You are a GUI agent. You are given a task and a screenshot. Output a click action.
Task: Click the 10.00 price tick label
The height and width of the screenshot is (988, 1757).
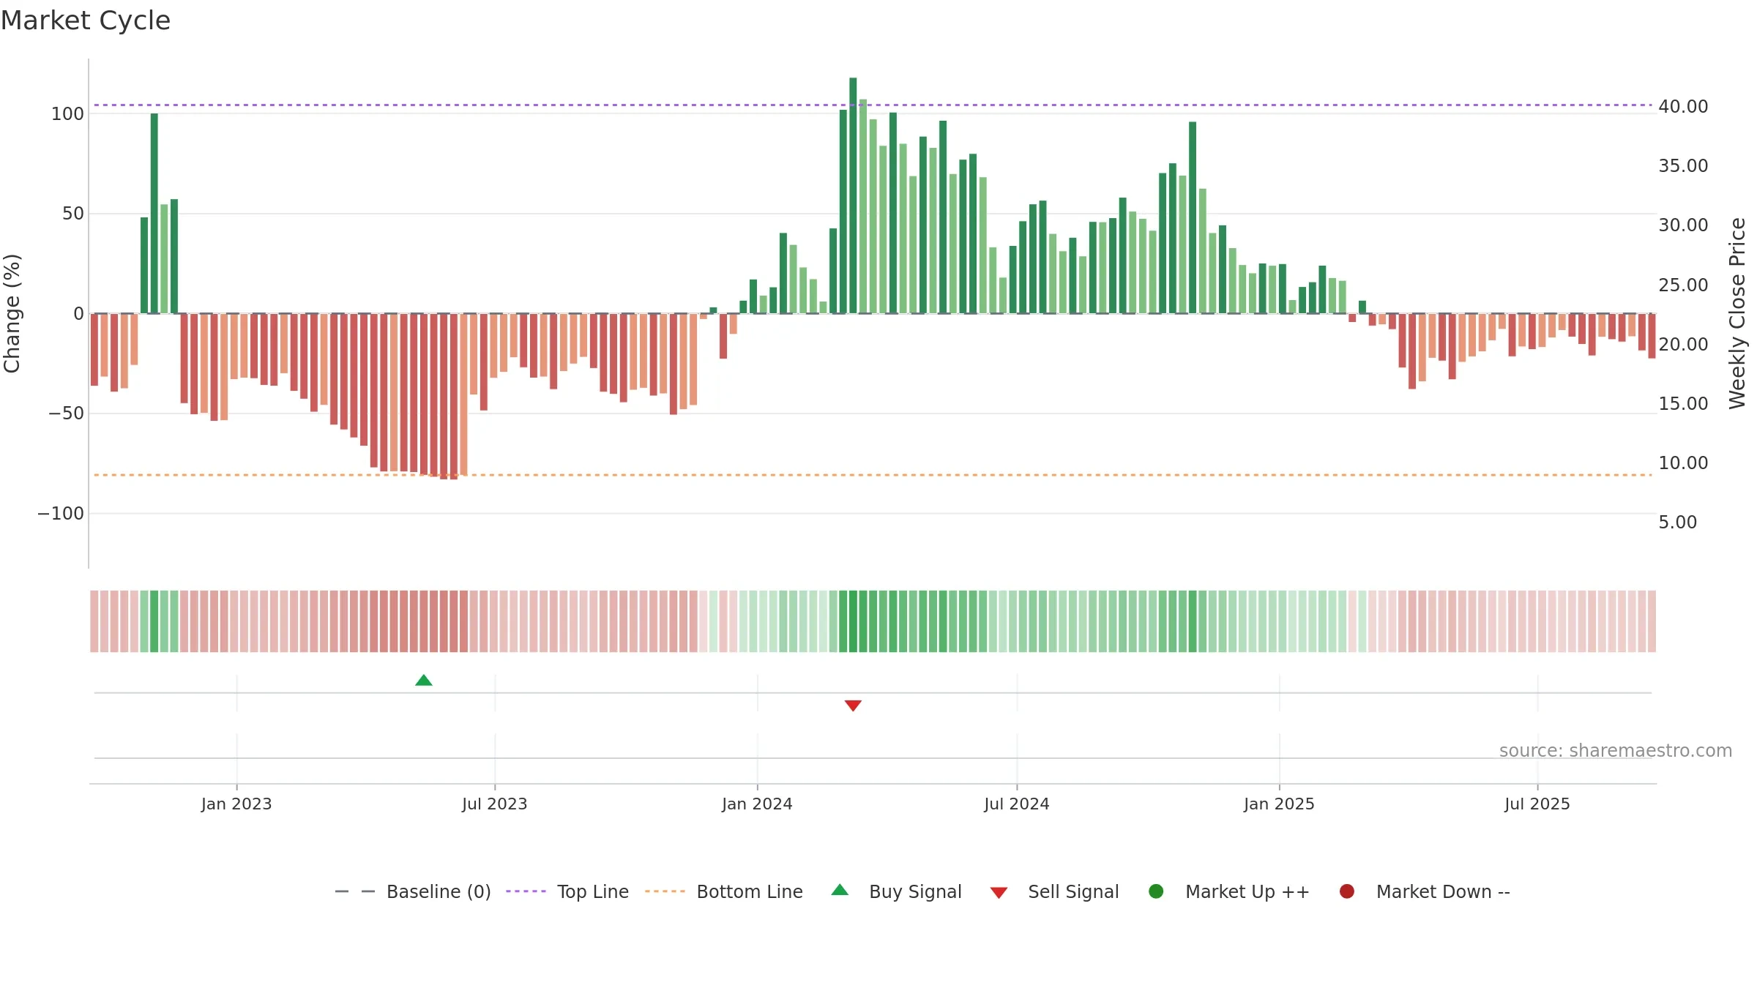tap(1683, 463)
